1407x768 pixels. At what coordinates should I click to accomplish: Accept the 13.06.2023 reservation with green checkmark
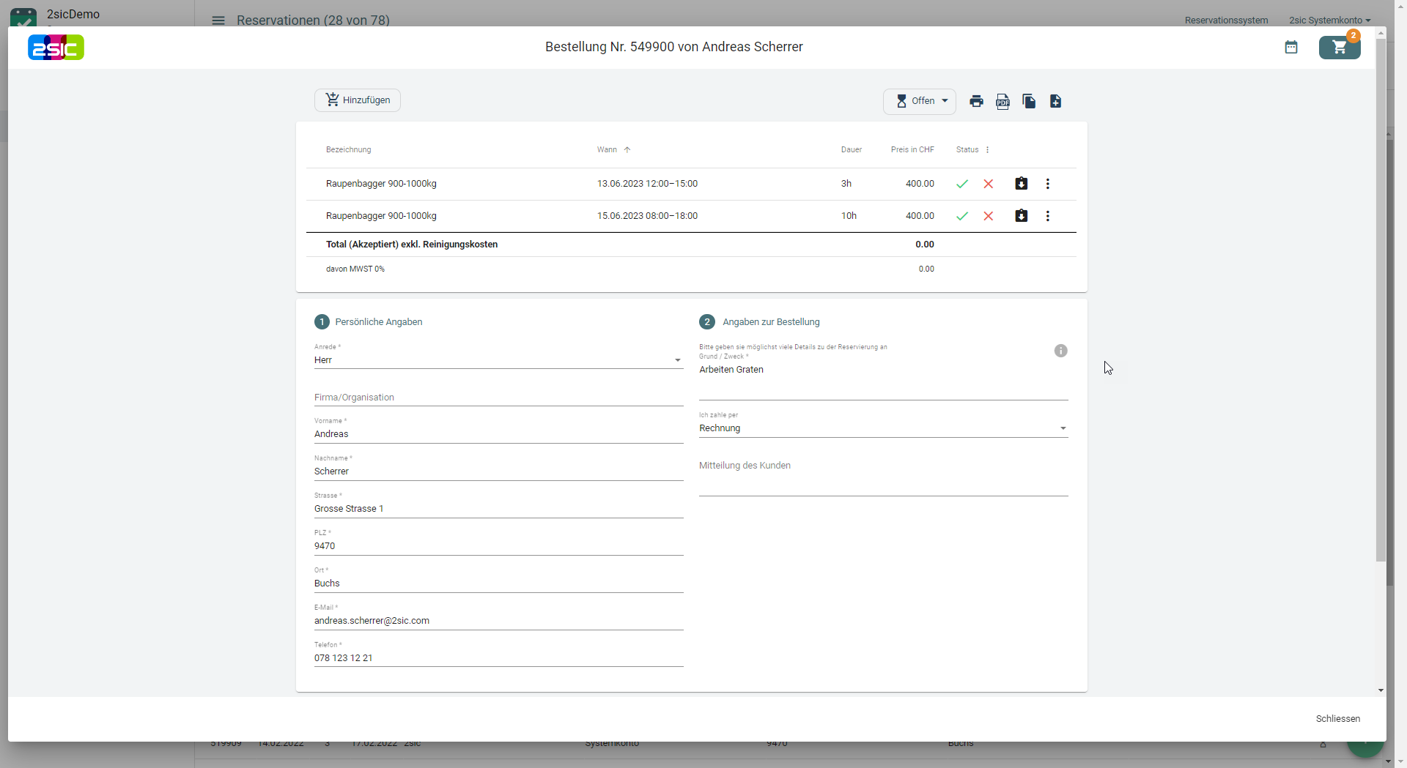[962, 184]
